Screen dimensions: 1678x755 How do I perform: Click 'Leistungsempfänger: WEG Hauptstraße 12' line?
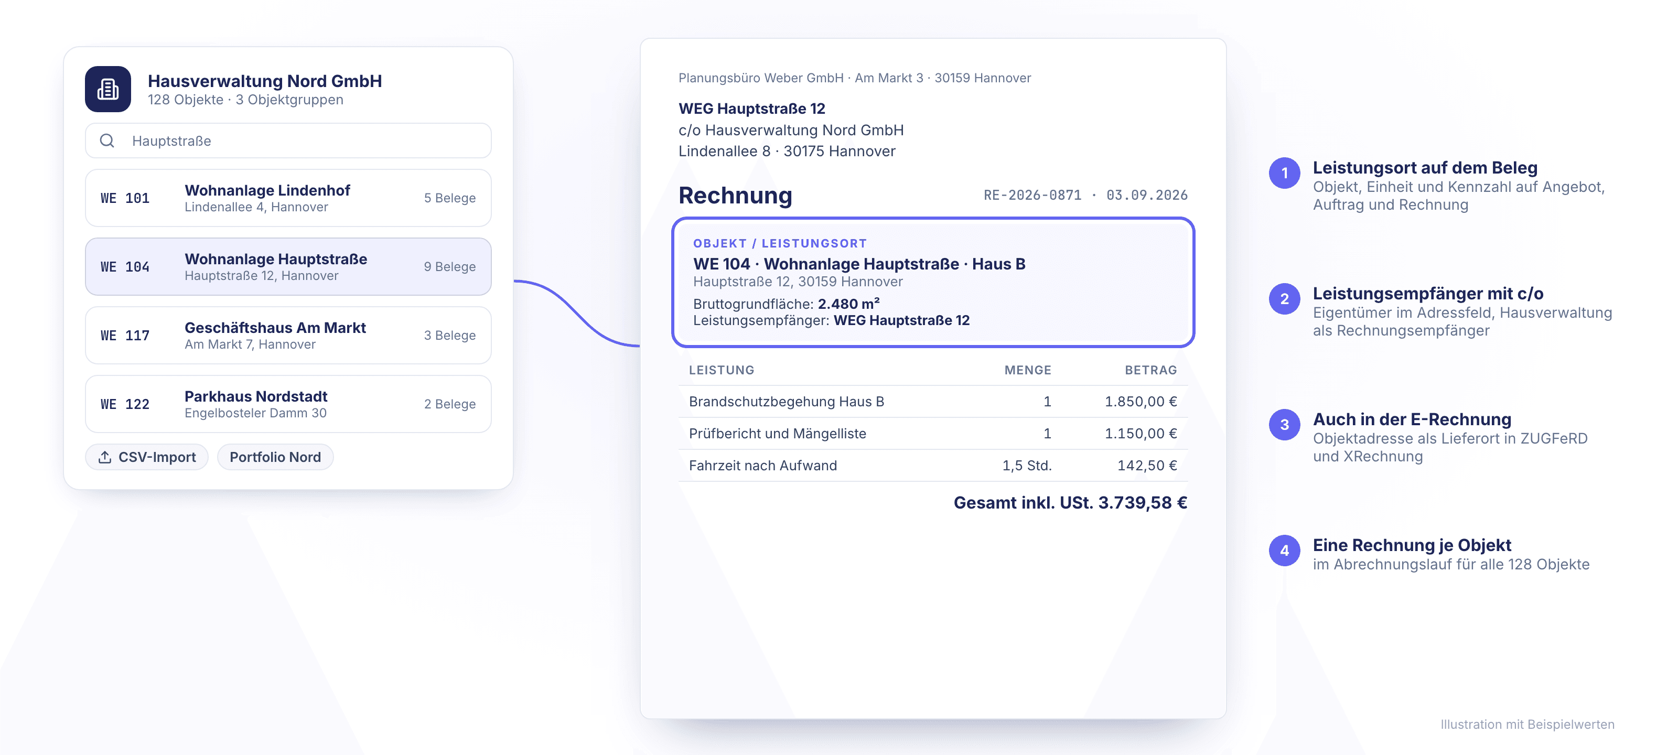coord(831,320)
